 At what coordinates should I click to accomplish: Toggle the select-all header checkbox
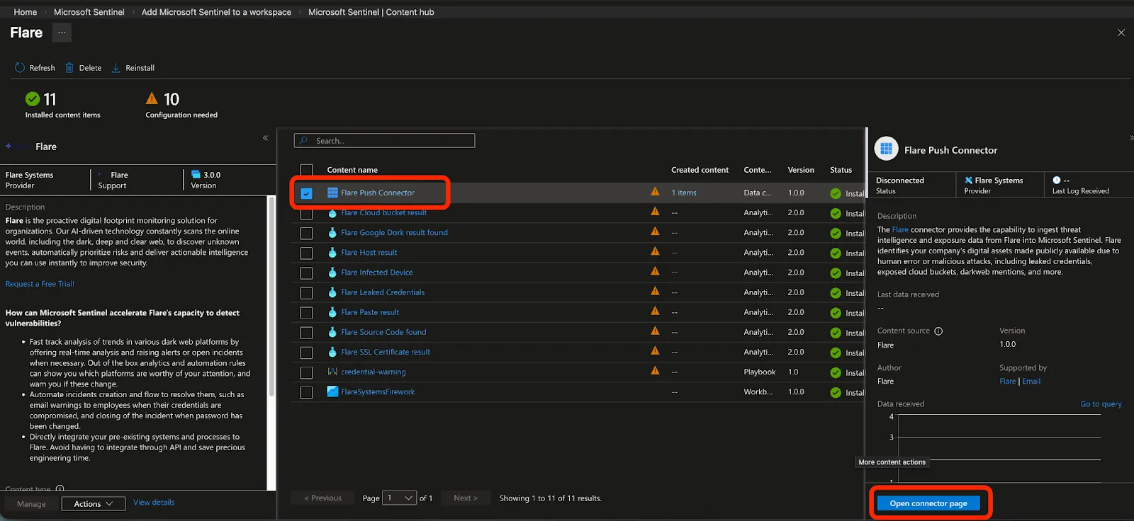(306, 170)
